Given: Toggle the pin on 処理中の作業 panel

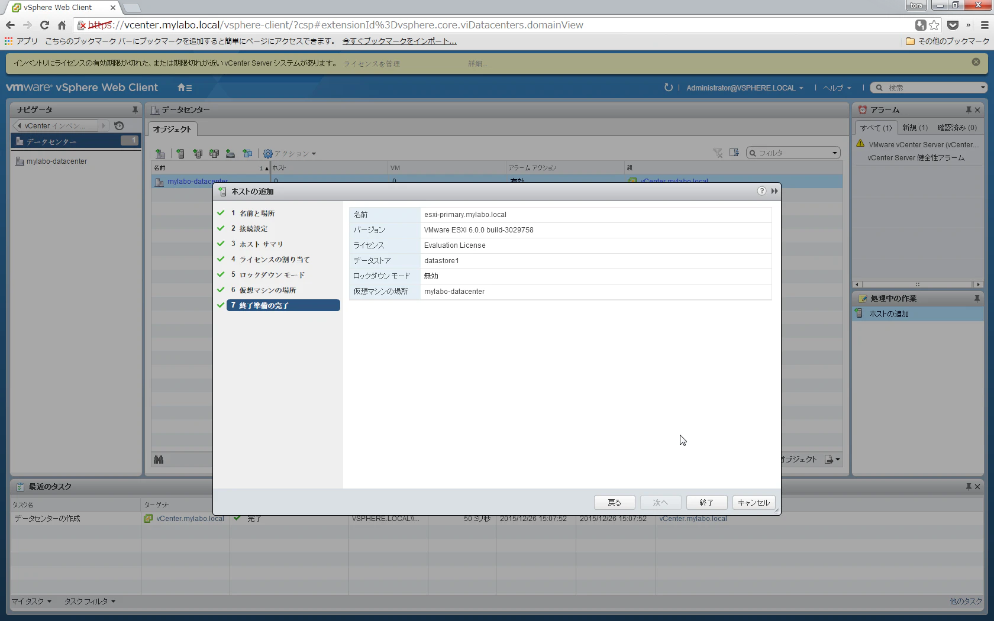Looking at the screenshot, I should pos(977,299).
